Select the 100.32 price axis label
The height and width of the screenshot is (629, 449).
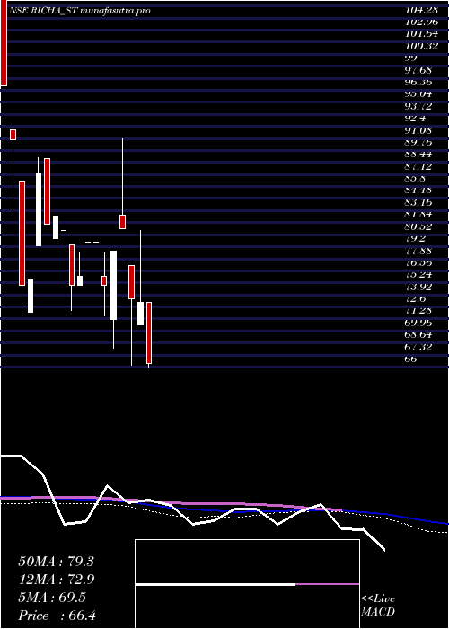pyautogui.click(x=420, y=46)
